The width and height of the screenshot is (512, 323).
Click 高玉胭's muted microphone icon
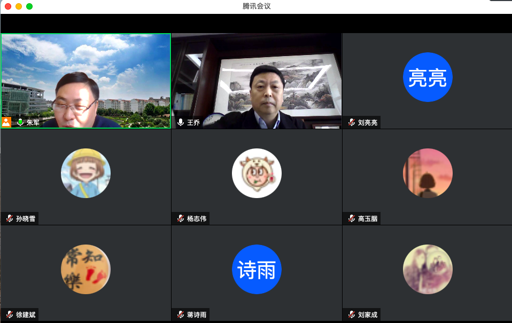351,218
